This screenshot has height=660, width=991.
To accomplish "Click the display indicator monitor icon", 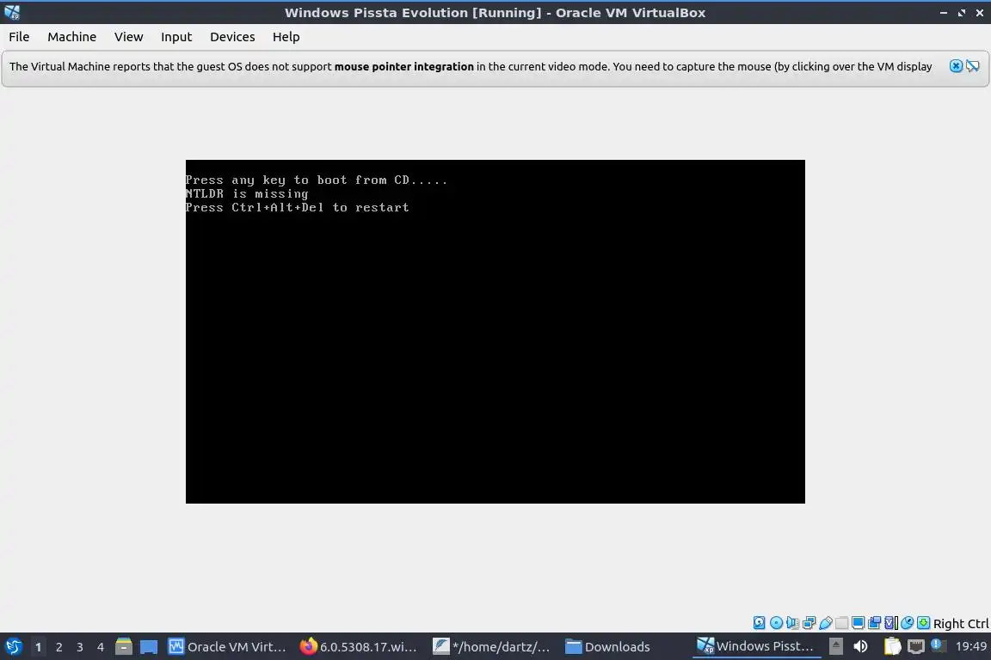I will 858,623.
